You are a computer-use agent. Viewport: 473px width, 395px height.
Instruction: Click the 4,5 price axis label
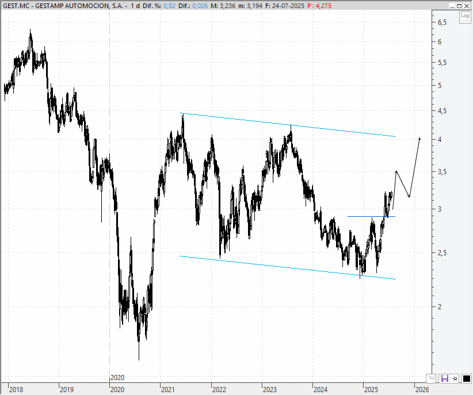pos(443,111)
